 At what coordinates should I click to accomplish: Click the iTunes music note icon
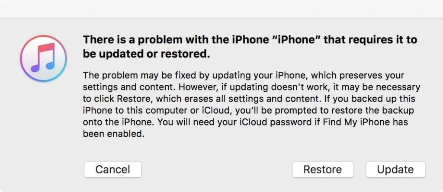[43, 58]
